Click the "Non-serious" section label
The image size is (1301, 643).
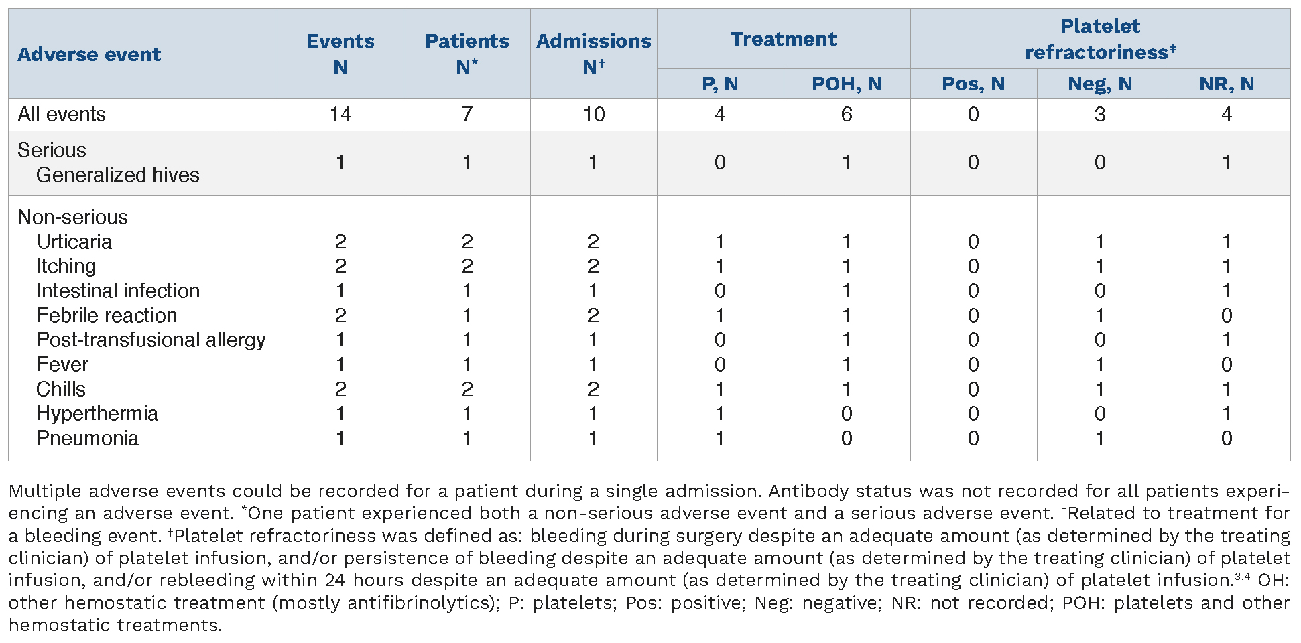point(72,217)
